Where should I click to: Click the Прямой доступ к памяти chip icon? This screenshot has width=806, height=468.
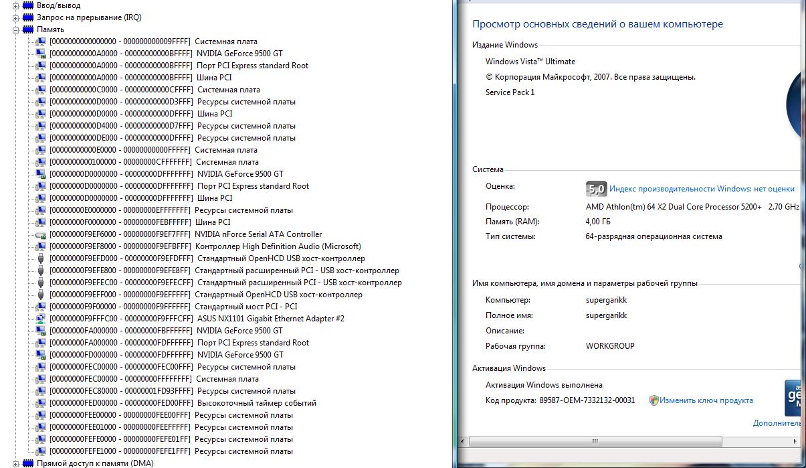point(28,463)
